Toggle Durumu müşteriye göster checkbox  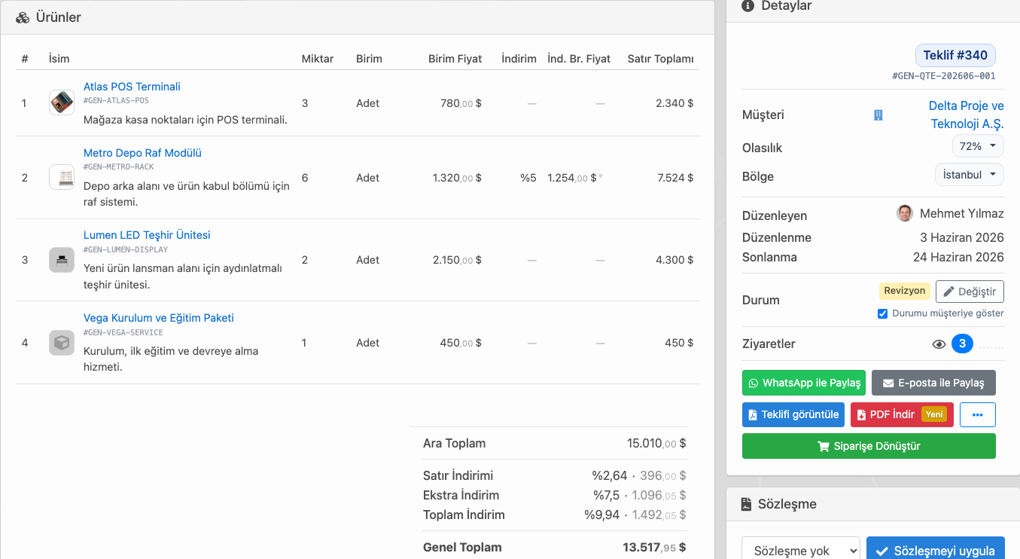click(883, 313)
